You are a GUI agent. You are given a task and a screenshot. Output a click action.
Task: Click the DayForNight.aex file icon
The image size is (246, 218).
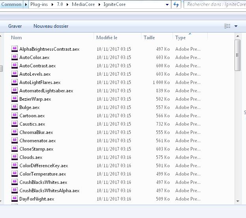(x=15, y=199)
